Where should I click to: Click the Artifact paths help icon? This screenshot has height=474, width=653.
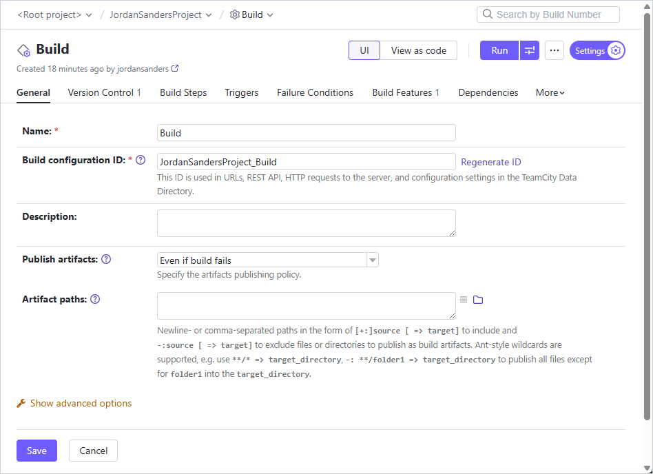[x=95, y=299]
